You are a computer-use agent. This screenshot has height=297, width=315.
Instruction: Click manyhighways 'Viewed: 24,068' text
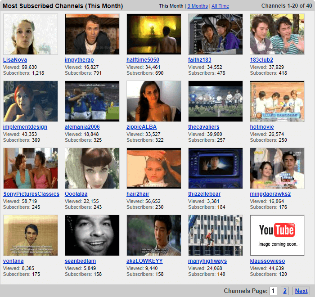click(x=205, y=268)
